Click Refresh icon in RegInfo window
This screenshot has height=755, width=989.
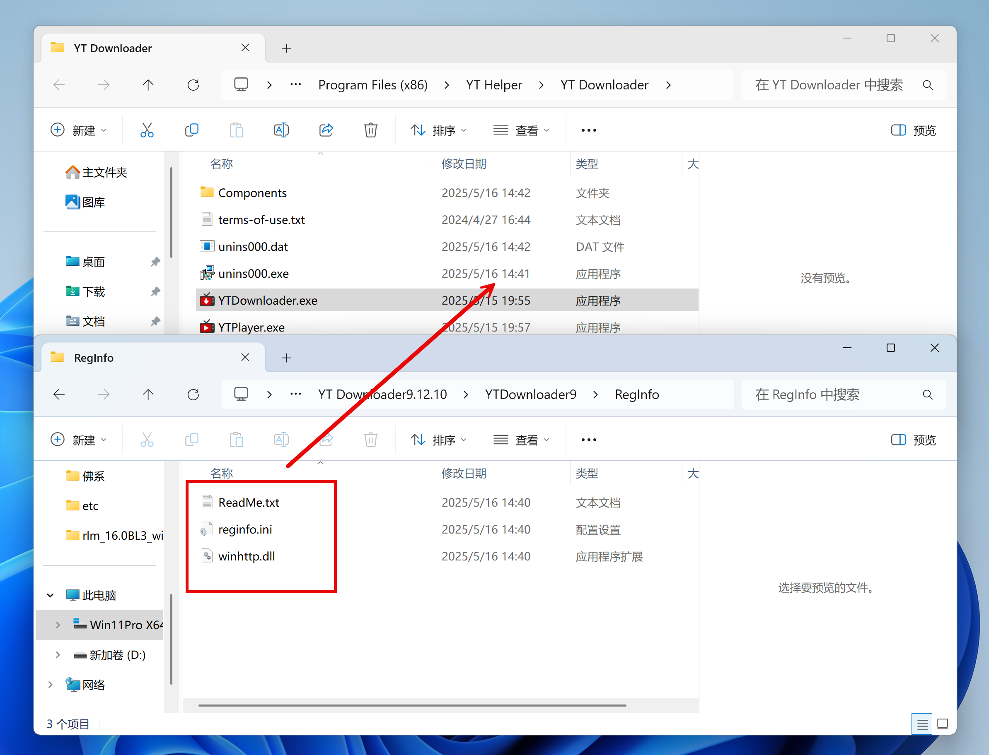coord(193,394)
